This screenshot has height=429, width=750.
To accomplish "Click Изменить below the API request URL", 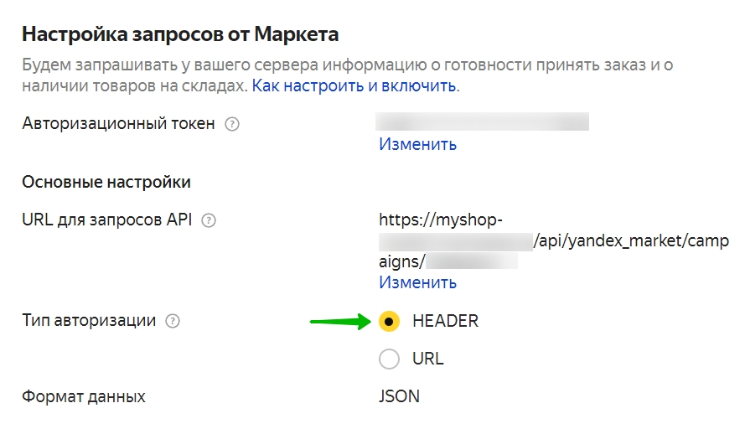I will click(x=417, y=282).
